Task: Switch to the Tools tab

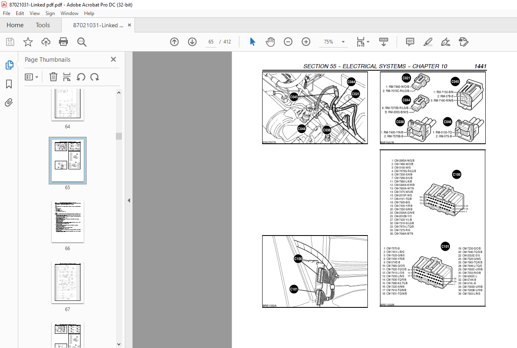Action: tap(43, 25)
